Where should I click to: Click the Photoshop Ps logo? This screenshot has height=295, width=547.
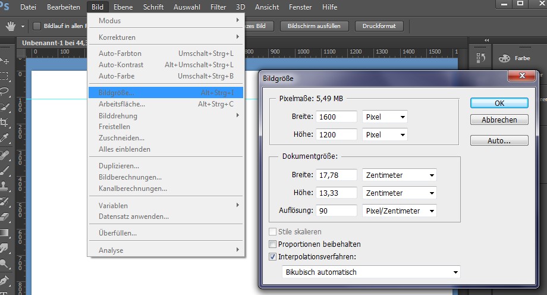5,7
